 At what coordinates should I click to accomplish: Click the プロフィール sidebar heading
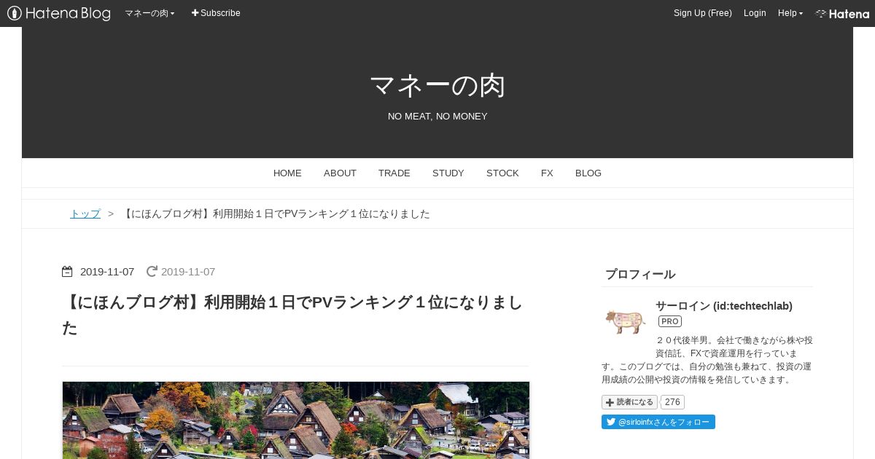(x=640, y=275)
